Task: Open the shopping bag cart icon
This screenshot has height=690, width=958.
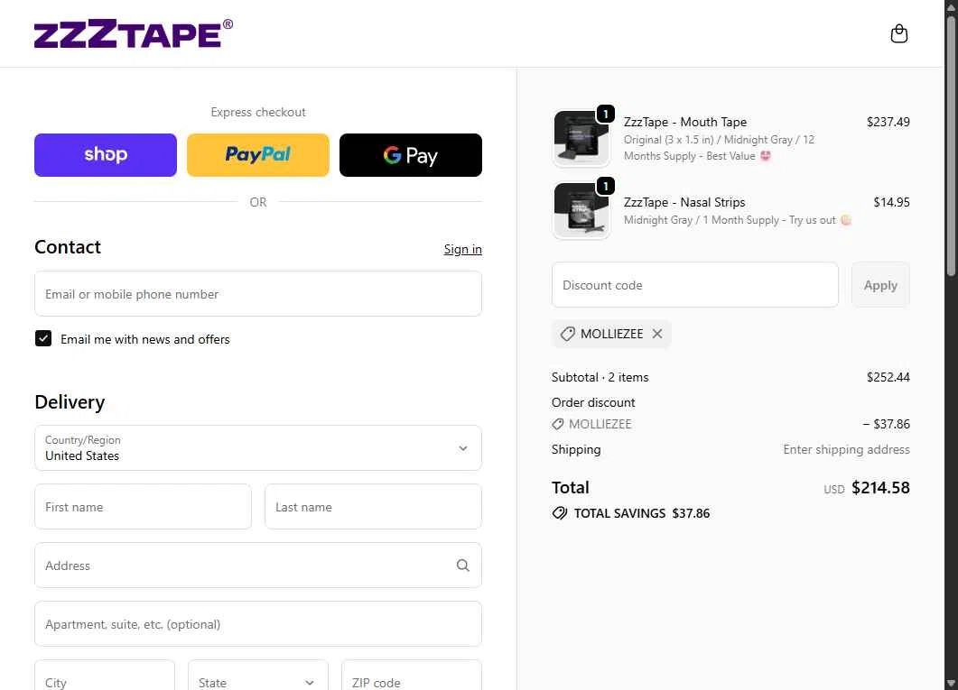Action: click(898, 33)
